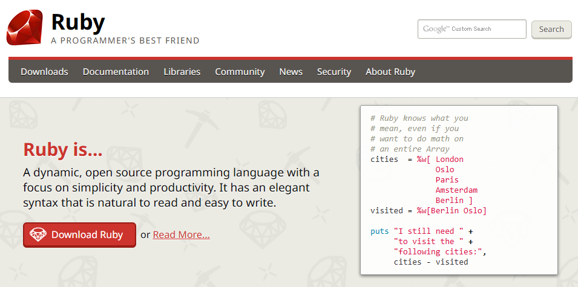The image size is (578, 287).
Task: Open the News section
Action: click(291, 72)
